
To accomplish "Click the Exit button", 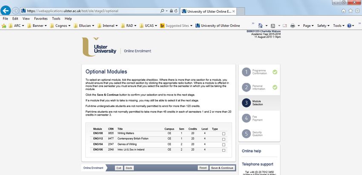I will [119, 168].
